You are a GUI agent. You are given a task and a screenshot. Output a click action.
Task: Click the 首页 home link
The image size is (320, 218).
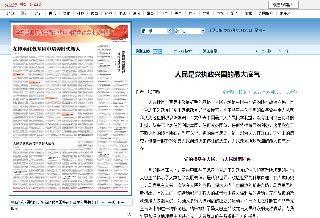(23, 4)
